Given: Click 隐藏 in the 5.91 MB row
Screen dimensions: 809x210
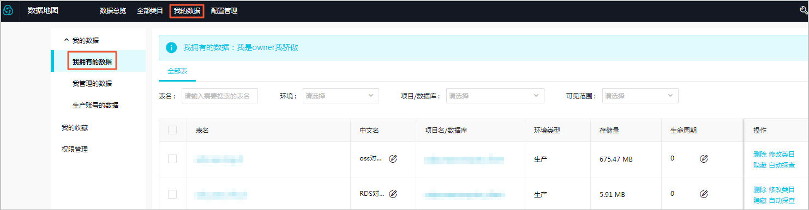Looking at the screenshot, I should pyautogui.click(x=760, y=200).
